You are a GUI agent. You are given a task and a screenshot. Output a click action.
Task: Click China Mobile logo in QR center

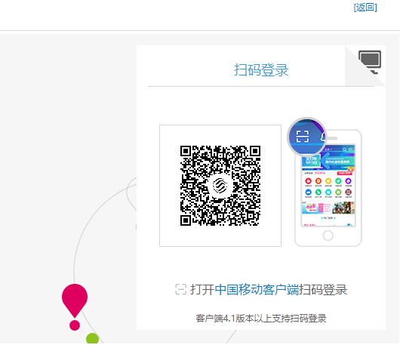tap(220, 186)
